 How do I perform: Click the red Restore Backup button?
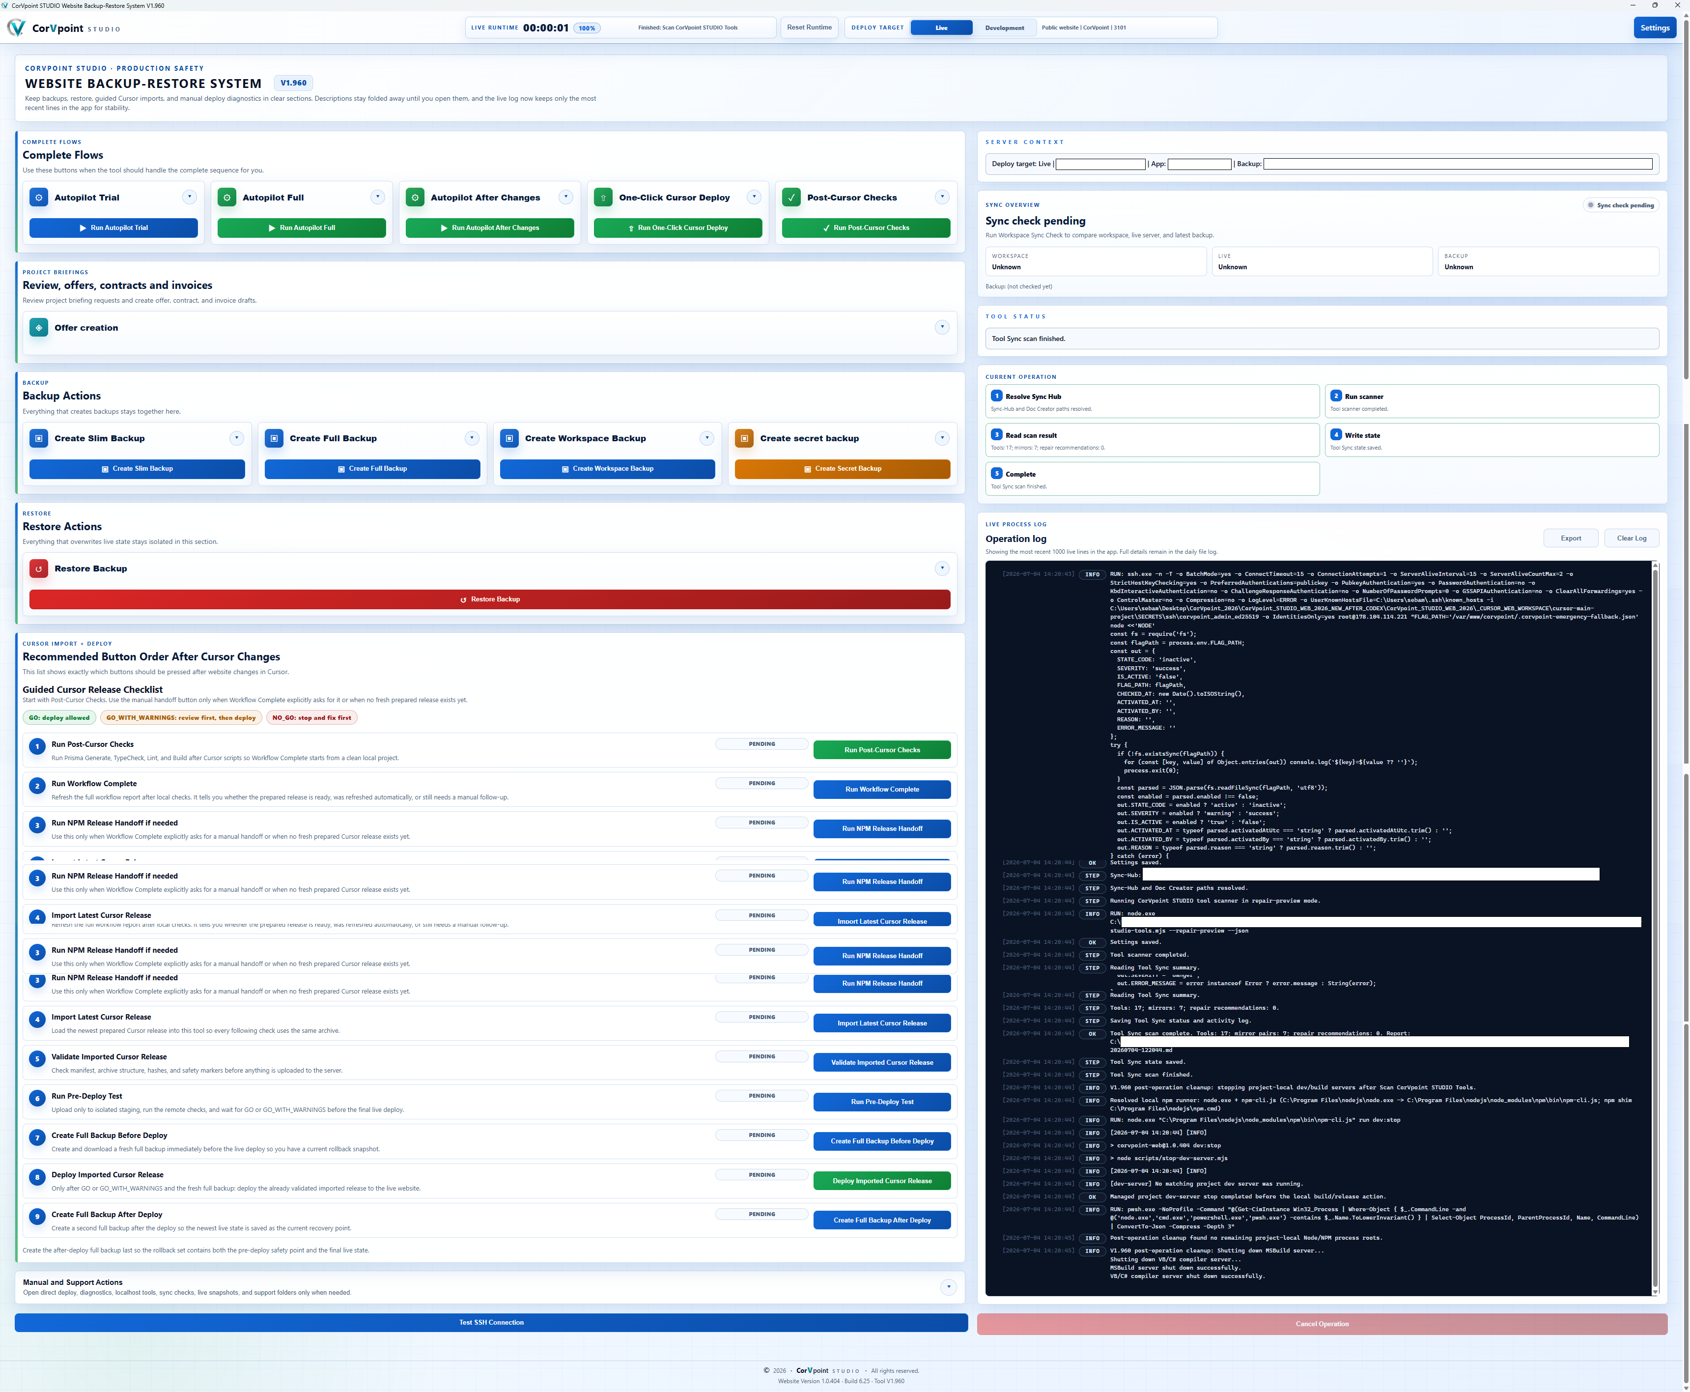click(x=489, y=599)
